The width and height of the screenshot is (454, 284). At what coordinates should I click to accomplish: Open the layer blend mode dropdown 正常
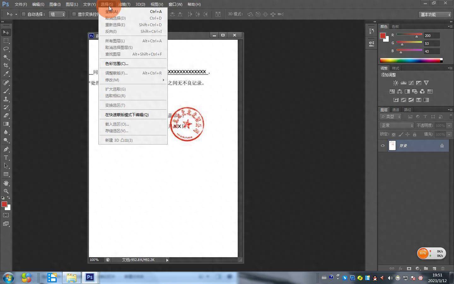click(x=397, y=126)
